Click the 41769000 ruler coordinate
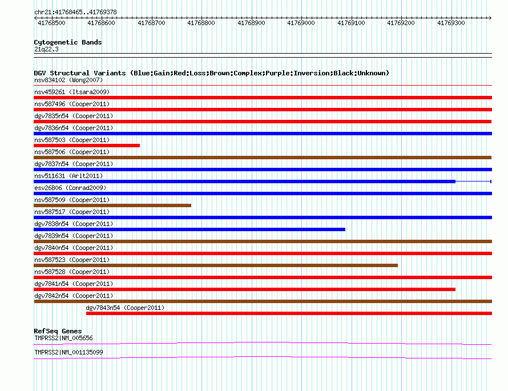Screen dimensions: 508x391 [x=301, y=23]
